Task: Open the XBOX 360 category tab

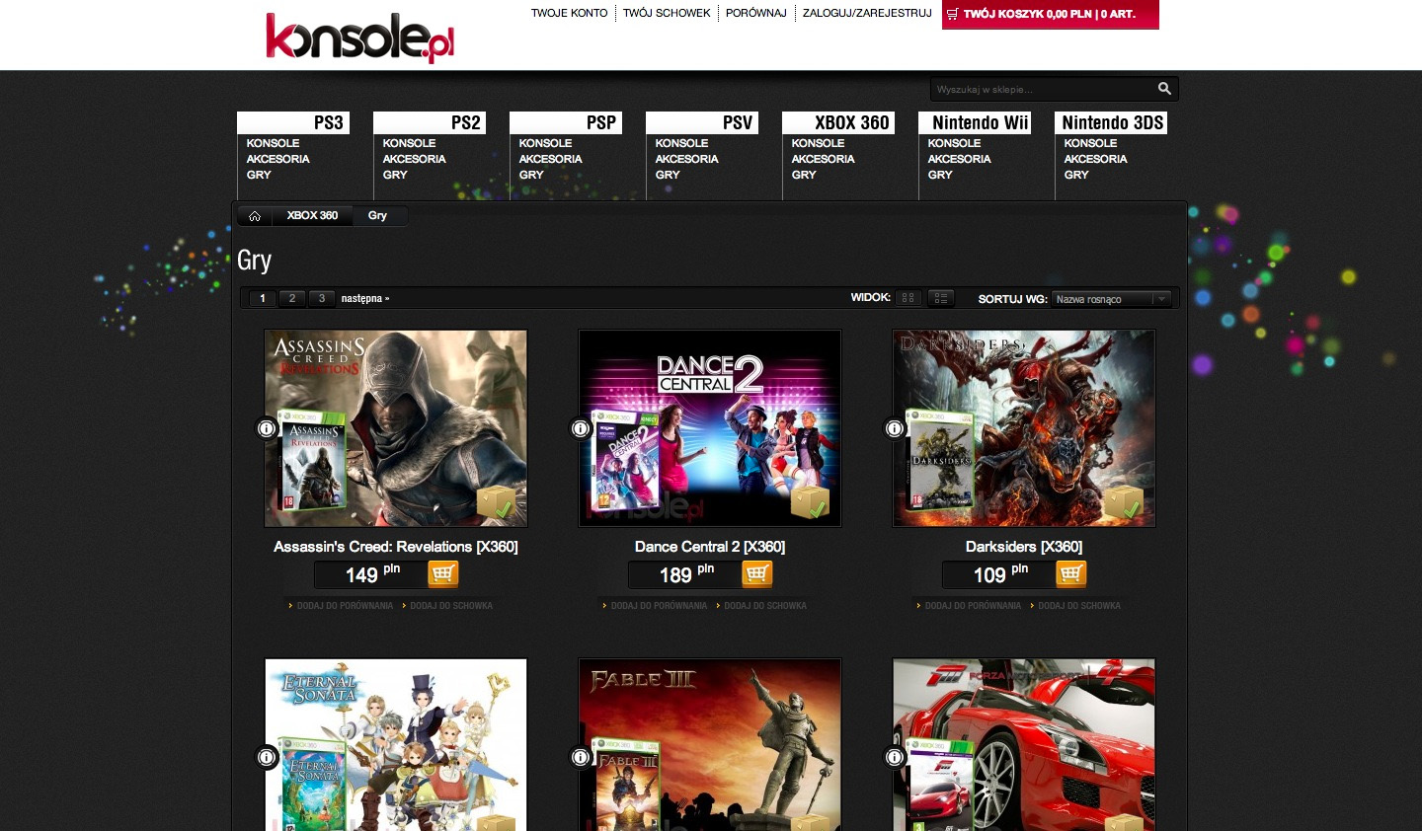Action: tap(838, 122)
